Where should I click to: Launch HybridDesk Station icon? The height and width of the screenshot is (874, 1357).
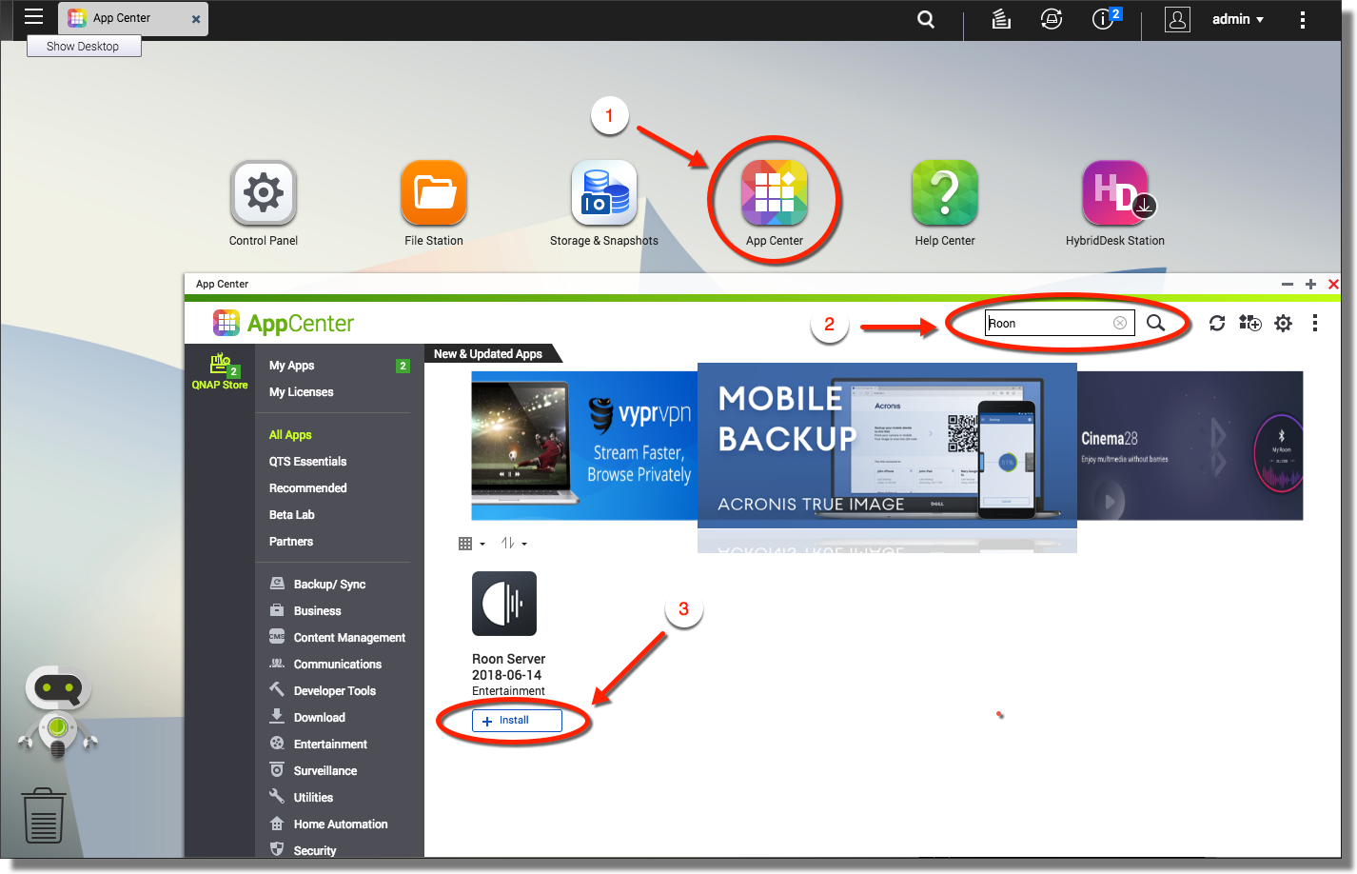(x=1114, y=193)
